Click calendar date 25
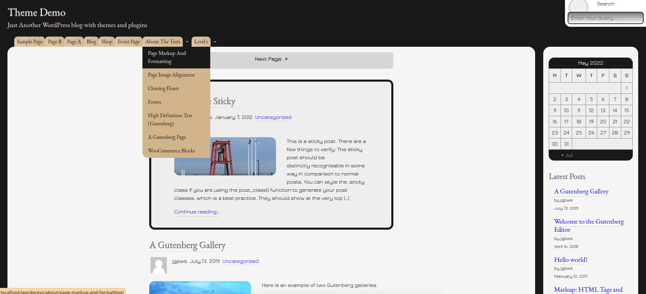Screen dimensions: 646x294 click(579, 133)
